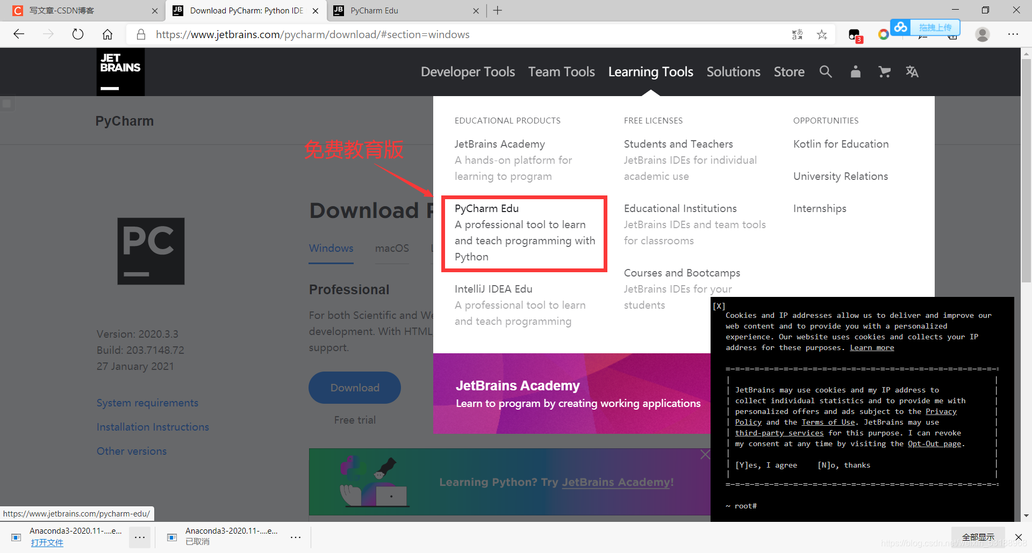This screenshot has height=553, width=1032.
Task: Go to browser home page
Action: [107, 34]
